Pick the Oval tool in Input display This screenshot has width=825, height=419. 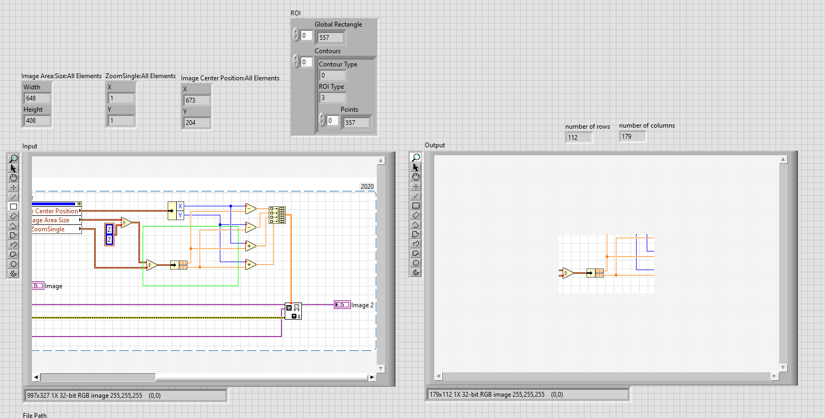(14, 264)
